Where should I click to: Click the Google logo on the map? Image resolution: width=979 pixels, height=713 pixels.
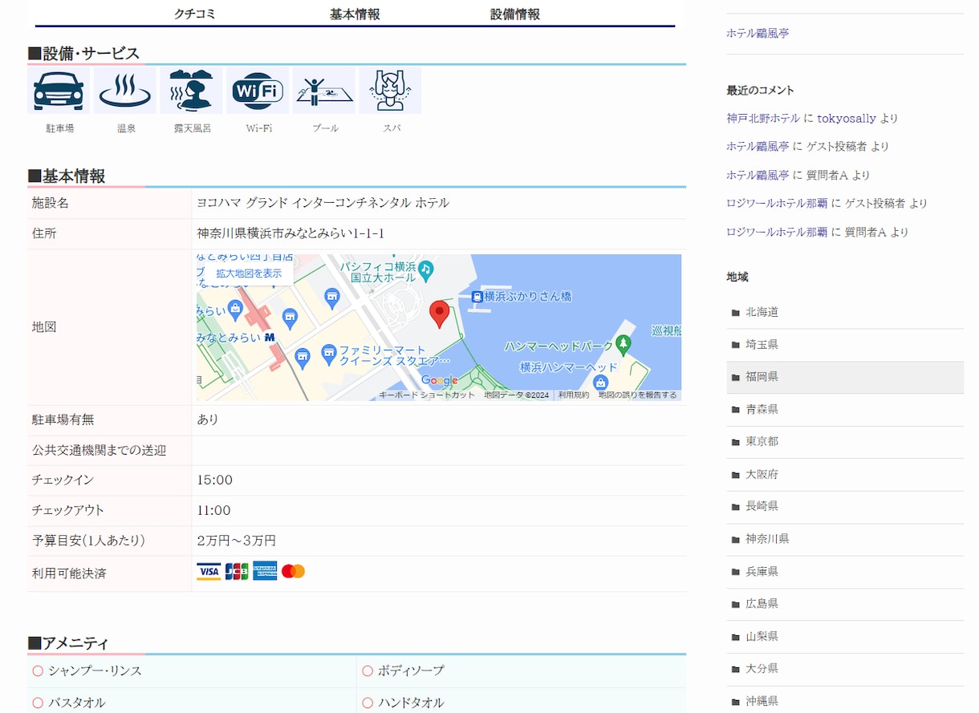(440, 381)
